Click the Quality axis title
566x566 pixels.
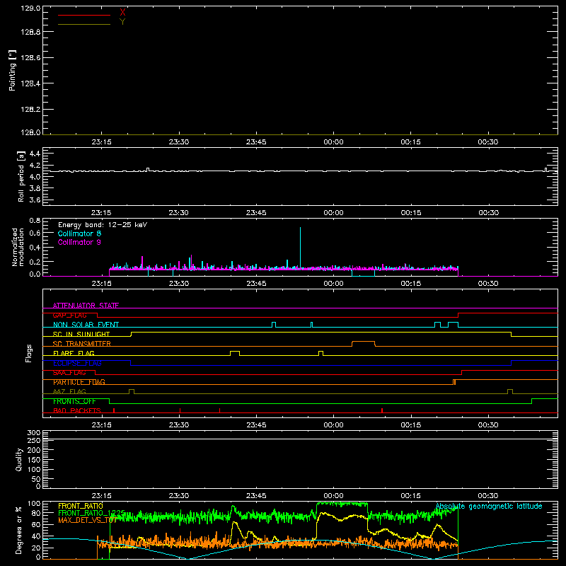(19, 459)
